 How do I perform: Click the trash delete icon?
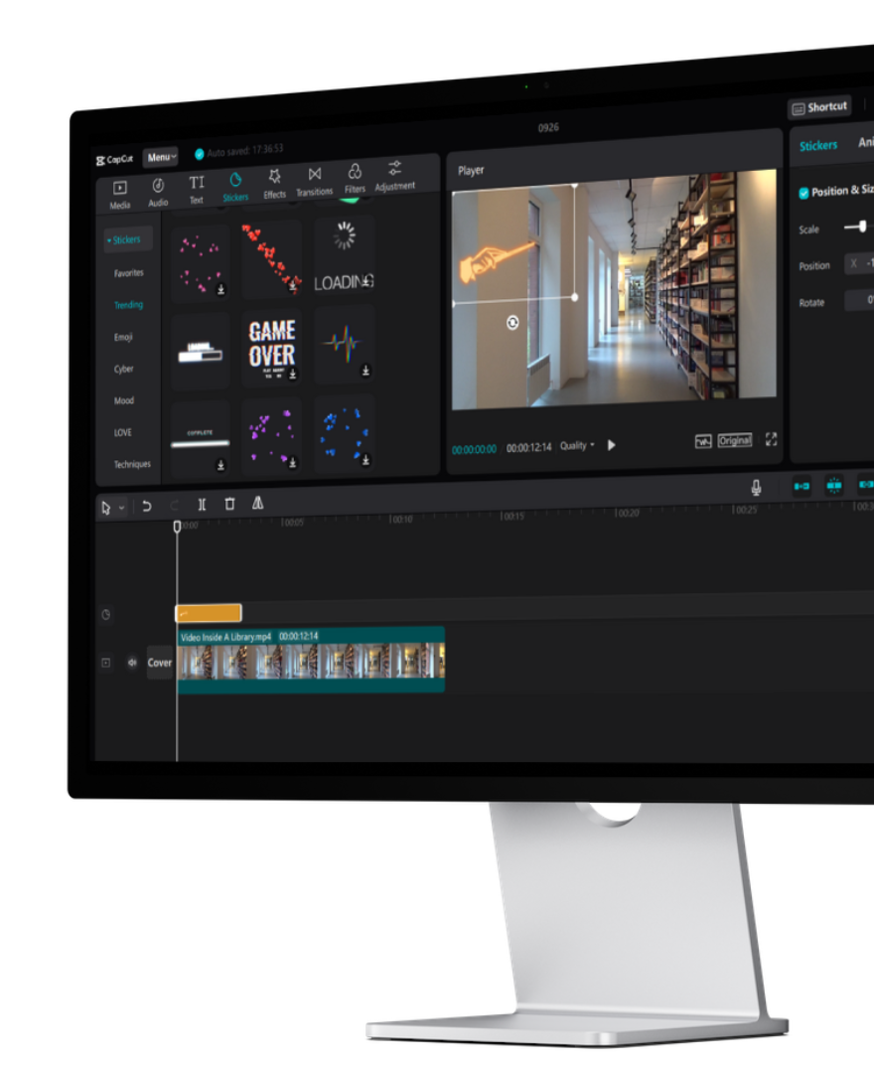229,504
